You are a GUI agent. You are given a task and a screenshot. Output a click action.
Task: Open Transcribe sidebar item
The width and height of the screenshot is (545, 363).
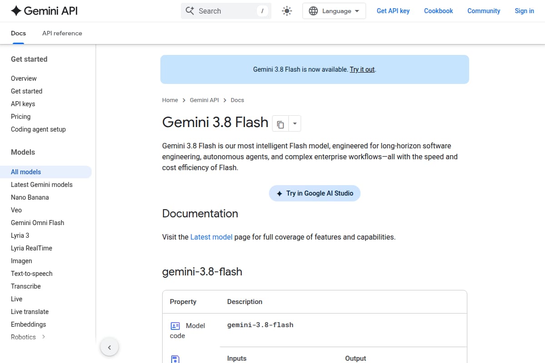click(25, 286)
